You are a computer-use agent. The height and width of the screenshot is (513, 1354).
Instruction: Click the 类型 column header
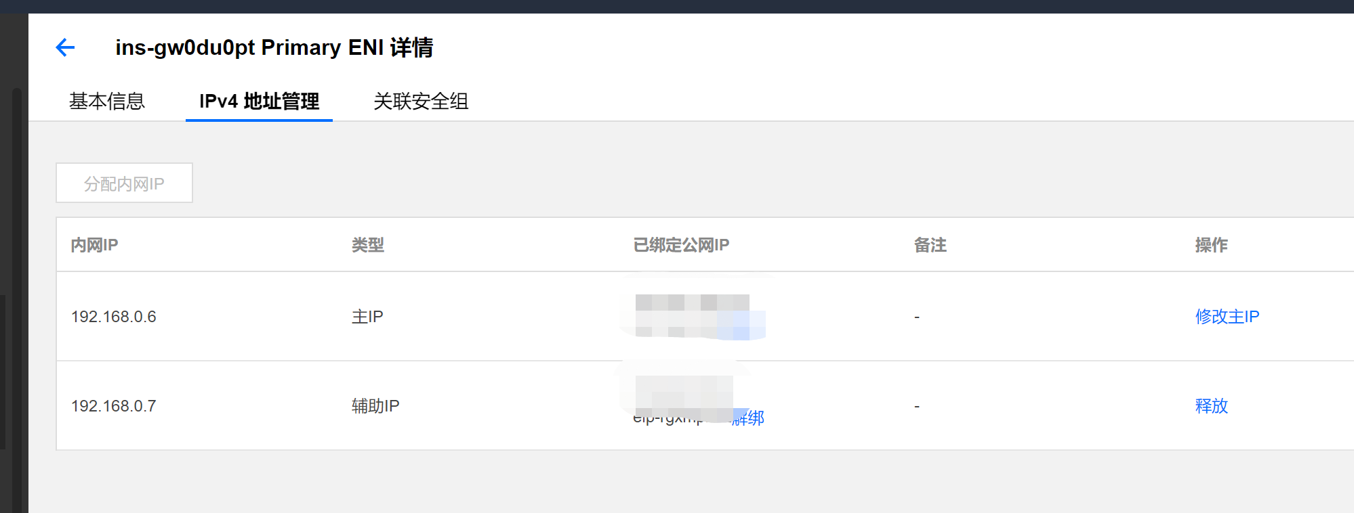pos(368,245)
